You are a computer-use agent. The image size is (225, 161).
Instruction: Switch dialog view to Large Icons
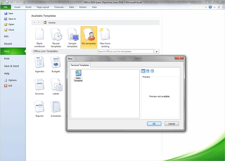(x=143, y=71)
